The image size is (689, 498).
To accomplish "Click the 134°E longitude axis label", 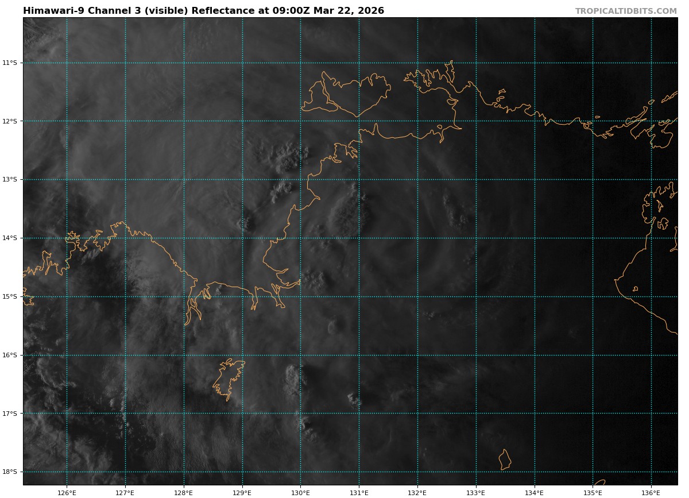I will pyautogui.click(x=535, y=492).
